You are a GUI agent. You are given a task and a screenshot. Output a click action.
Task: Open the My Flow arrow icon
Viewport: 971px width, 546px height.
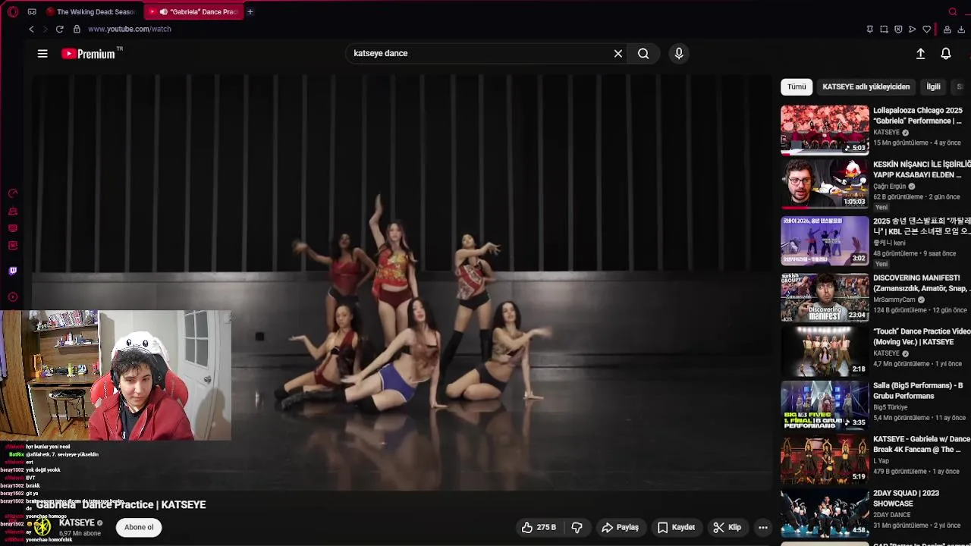913,29
